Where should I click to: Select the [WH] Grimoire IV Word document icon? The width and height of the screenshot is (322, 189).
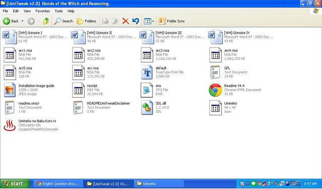(x=215, y=37)
